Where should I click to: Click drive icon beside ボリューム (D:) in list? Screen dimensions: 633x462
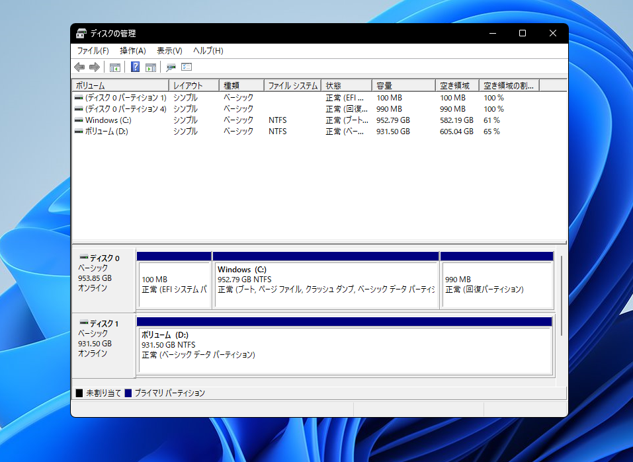click(x=79, y=132)
